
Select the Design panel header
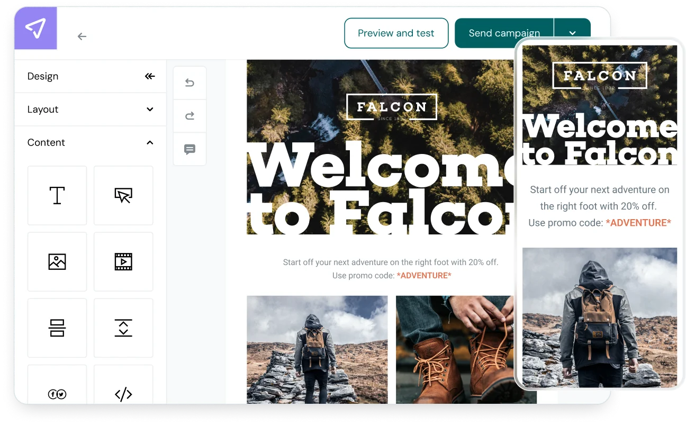43,76
